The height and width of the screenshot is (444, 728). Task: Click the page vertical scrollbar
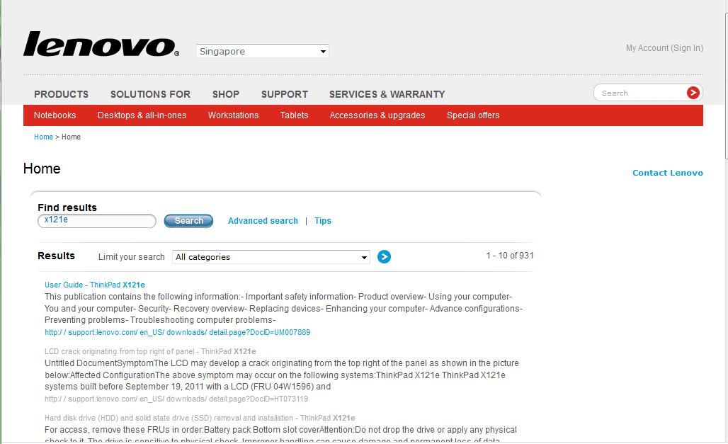pyautogui.click(x=727, y=86)
